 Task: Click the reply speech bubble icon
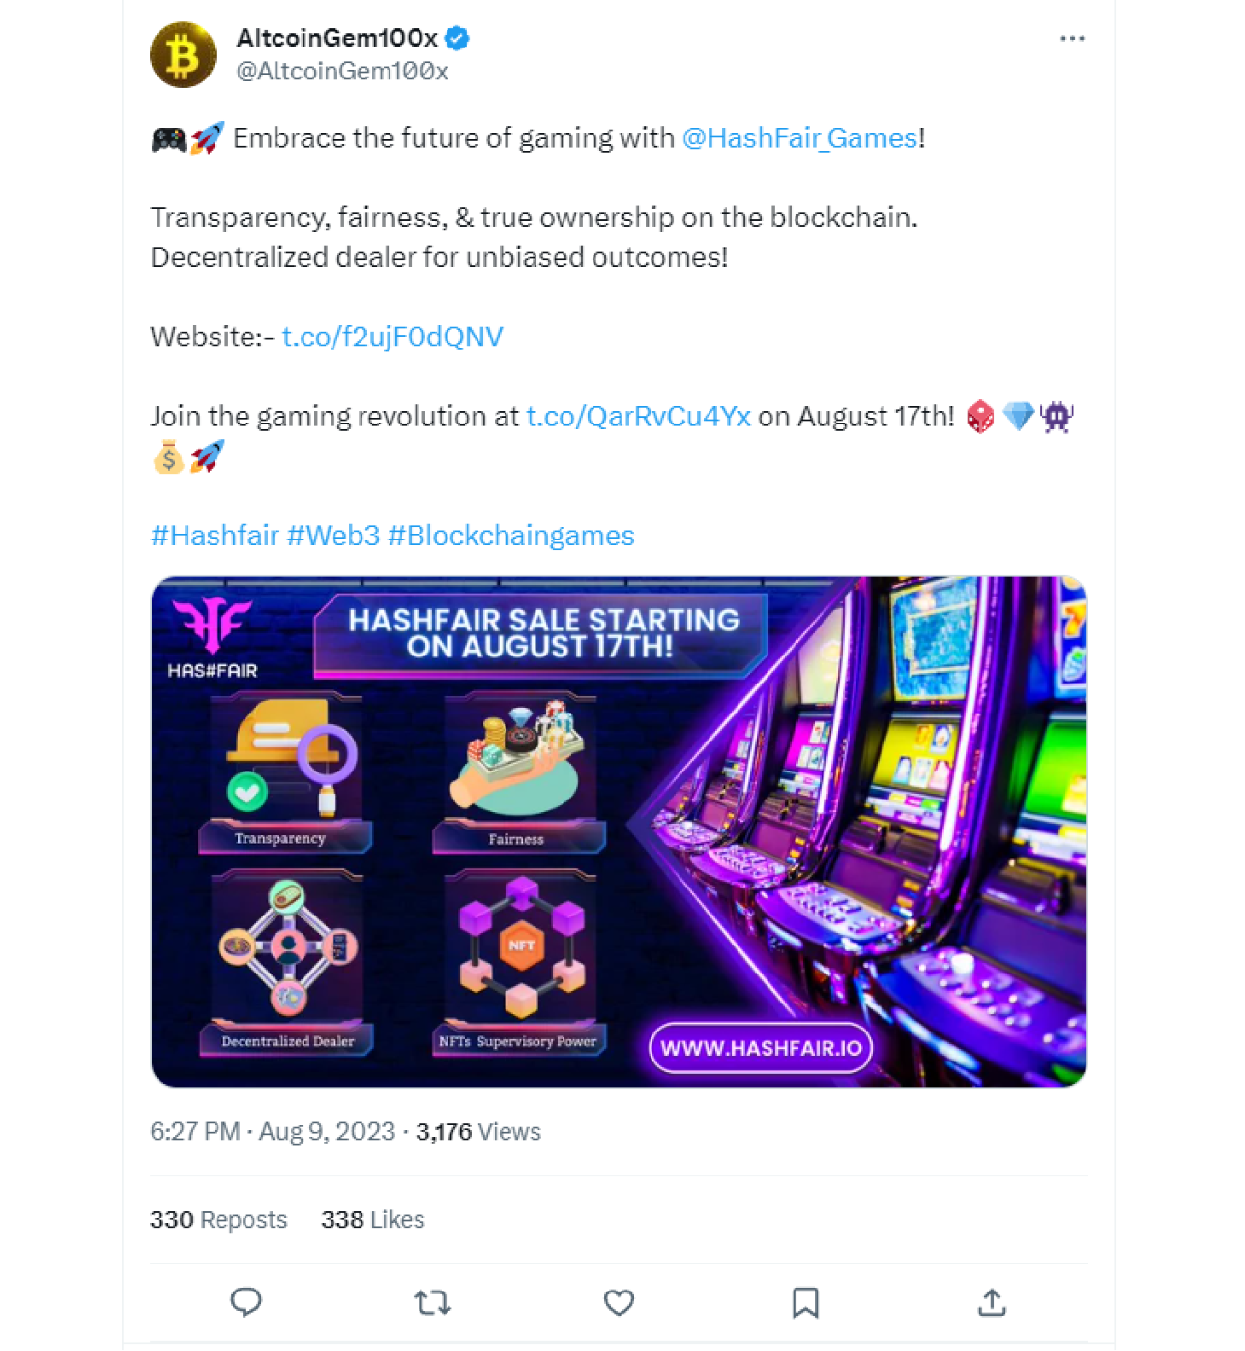tap(246, 1302)
